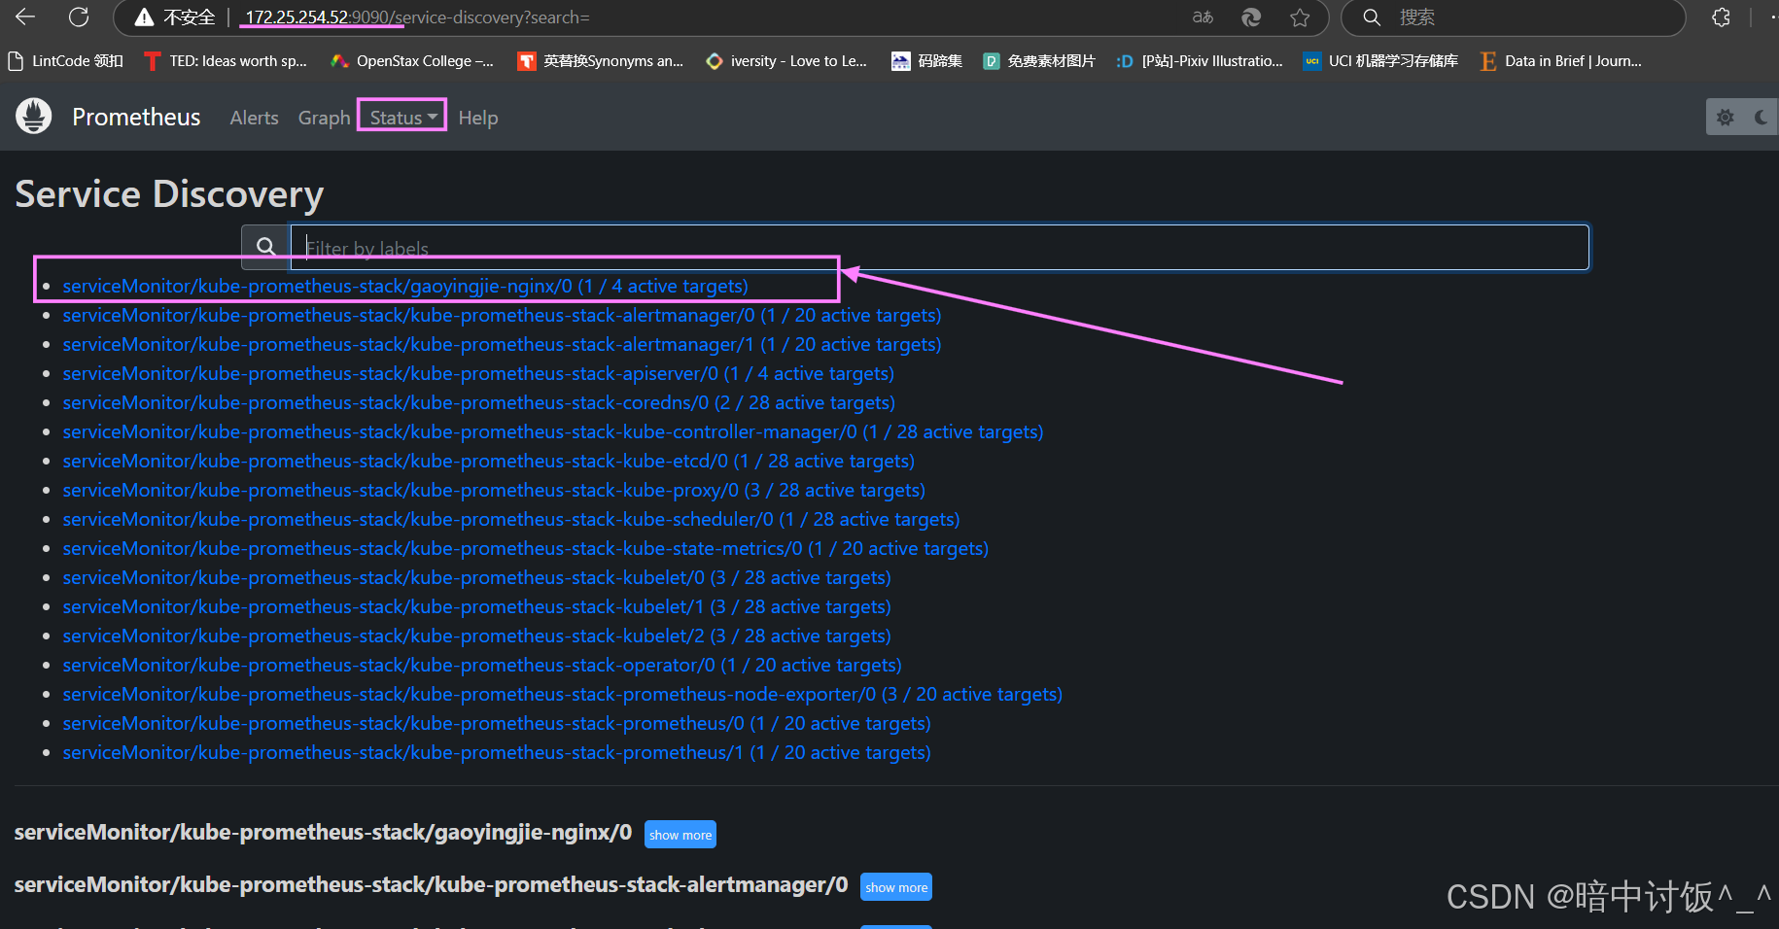Open the UCI 机器学习存储库 bookmark
The width and height of the screenshot is (1779, 929).
coord(1381,61)
